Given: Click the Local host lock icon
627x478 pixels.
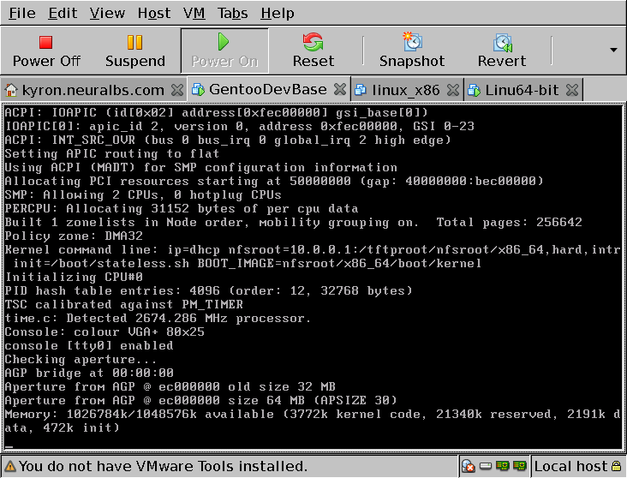Looking at the screenshot, I should 617,467.
